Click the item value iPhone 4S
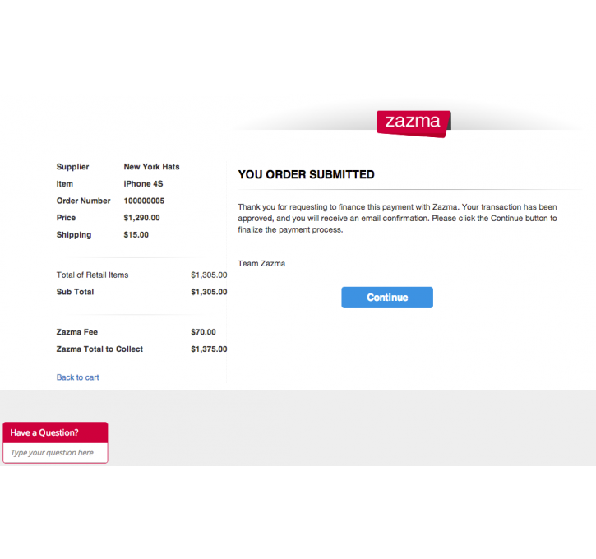Viewport: 596px width, 559px height. point(143,184)
